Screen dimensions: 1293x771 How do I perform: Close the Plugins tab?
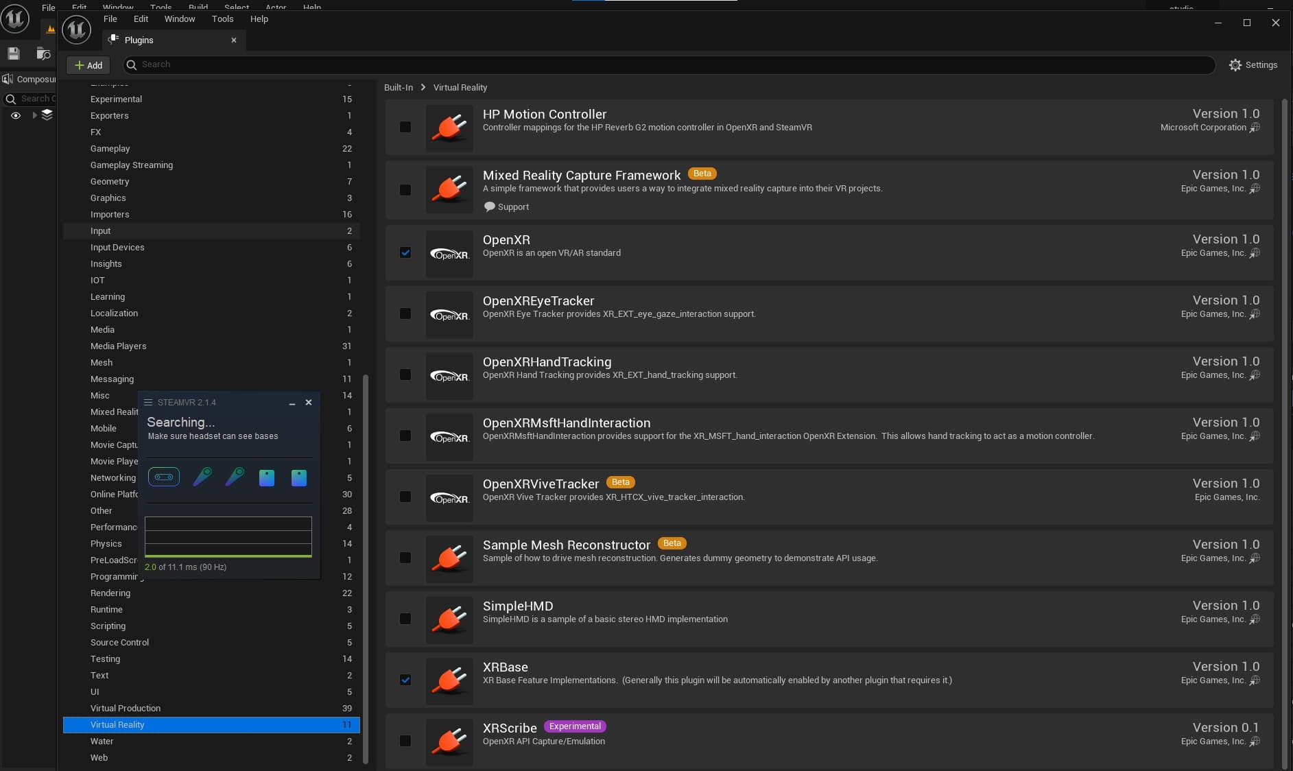pos(234,40)
